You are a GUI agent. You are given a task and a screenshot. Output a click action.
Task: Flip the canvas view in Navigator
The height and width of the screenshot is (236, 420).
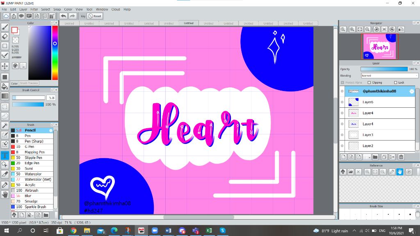point(401,29)
